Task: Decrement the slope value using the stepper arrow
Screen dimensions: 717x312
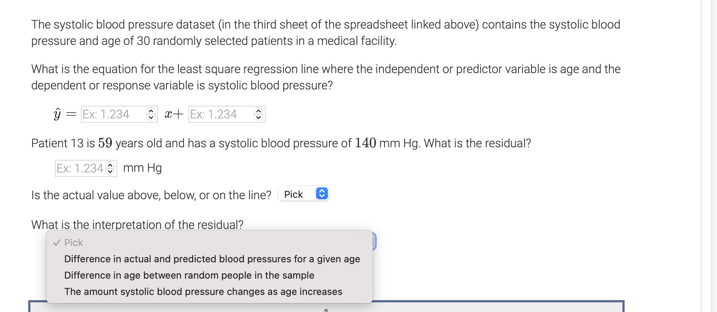Action: pyautogui.click(x=151, y=117)
